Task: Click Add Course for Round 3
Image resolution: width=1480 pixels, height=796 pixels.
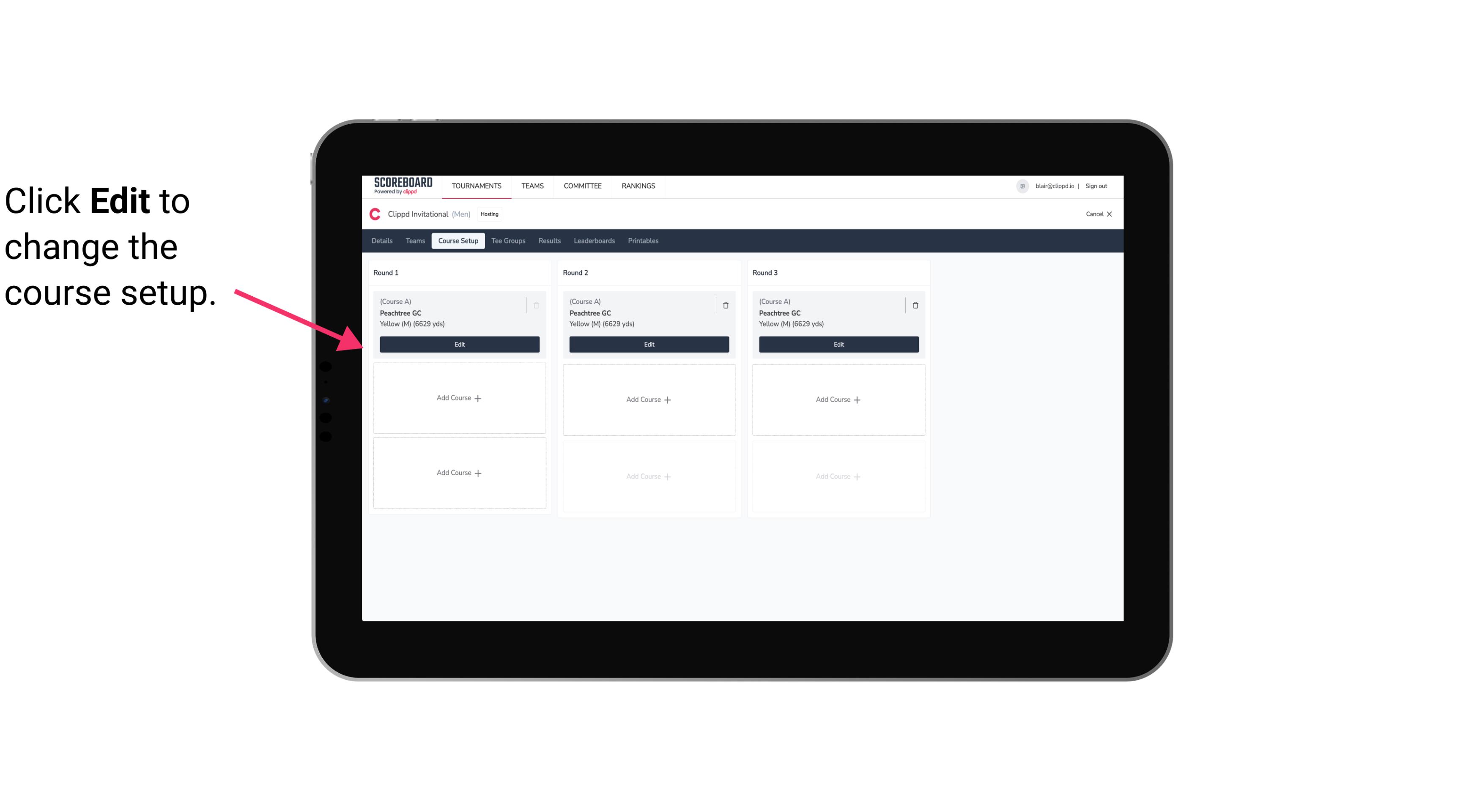Action: point(838,399)
